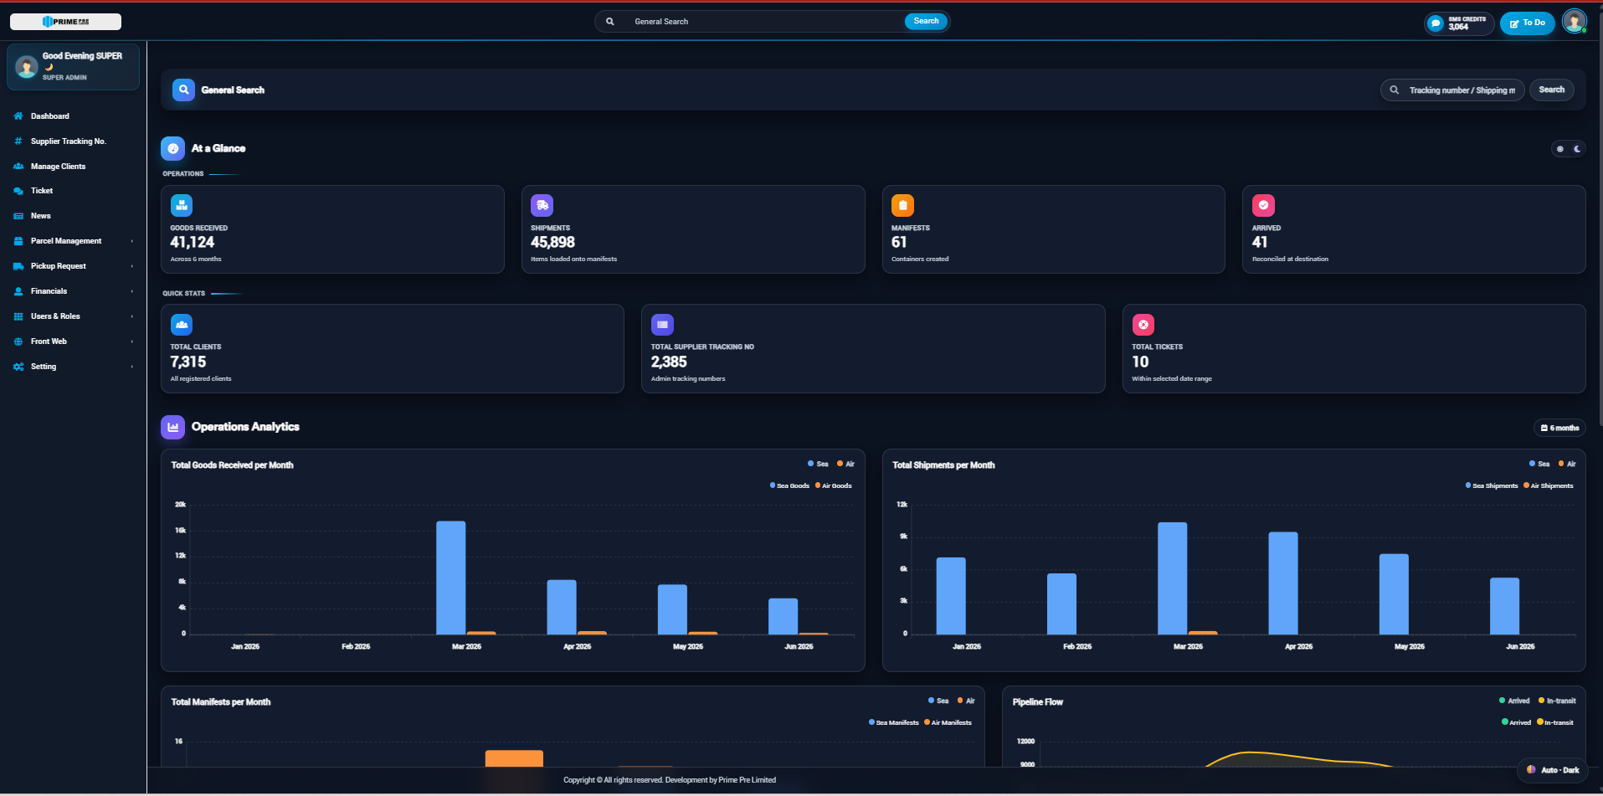Click Apr 2026 Sea Shipments bar
The image size is (1603, 796).
(1283, 583)
